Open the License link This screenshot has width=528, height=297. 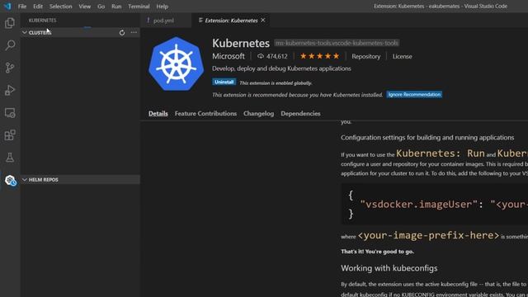coord(402,57)
